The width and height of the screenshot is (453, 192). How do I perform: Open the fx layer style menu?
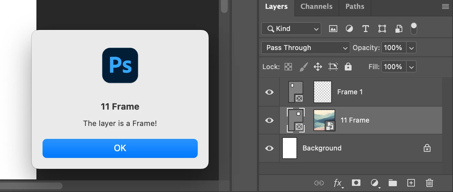(x=338, y=183)
